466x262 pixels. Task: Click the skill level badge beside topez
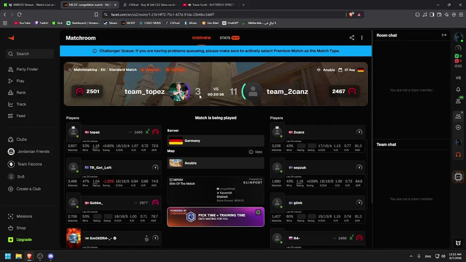[155, 132]
